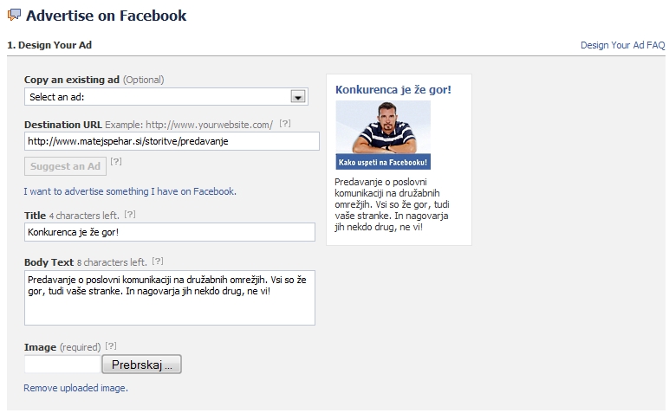Click the 4 characters left counter
669x413 pixels.
(x=84, y=216)
